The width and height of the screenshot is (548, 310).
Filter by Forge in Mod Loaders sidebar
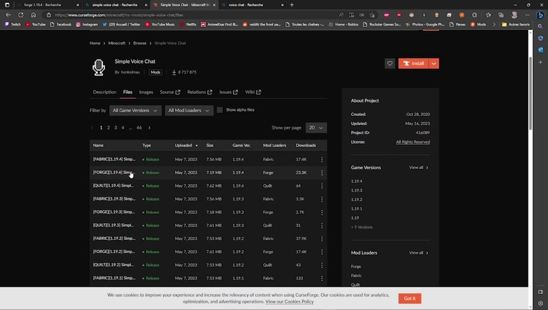pos(356,267)
